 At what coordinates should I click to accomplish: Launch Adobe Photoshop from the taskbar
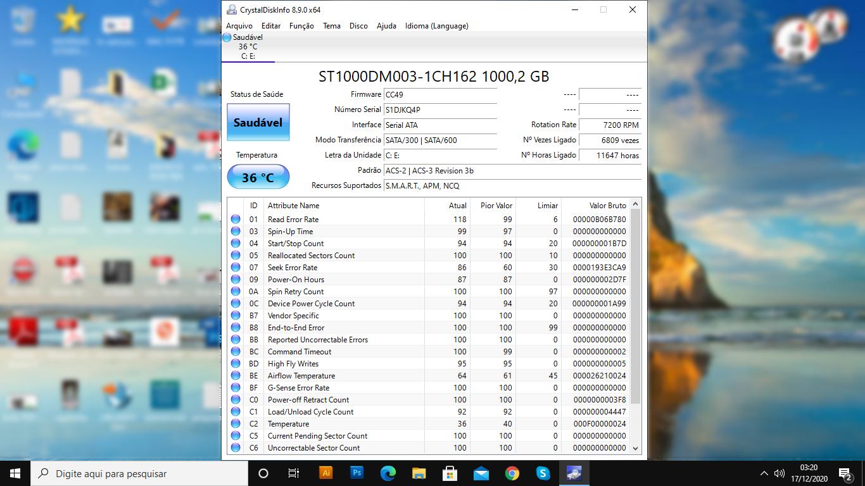coord(357,473)
